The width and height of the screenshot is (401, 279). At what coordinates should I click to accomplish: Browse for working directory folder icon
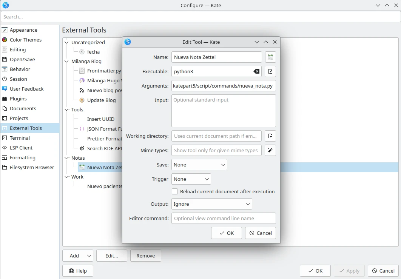point(270,136)
